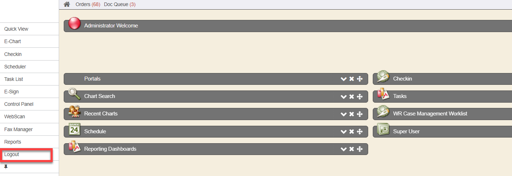Toggle the sidebar pin icon

click(x=6, y=167)
